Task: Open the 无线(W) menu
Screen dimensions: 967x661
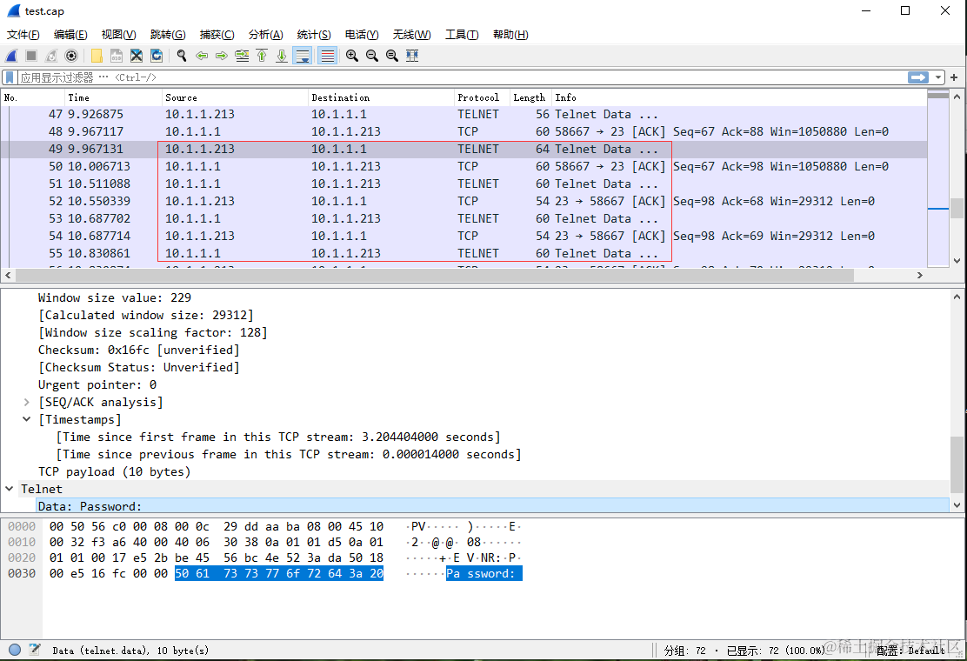Action: coord(412,35)
